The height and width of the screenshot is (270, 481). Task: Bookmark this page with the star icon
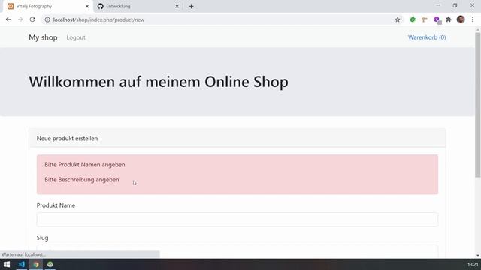pyautogui.click(x=398, y=19)
